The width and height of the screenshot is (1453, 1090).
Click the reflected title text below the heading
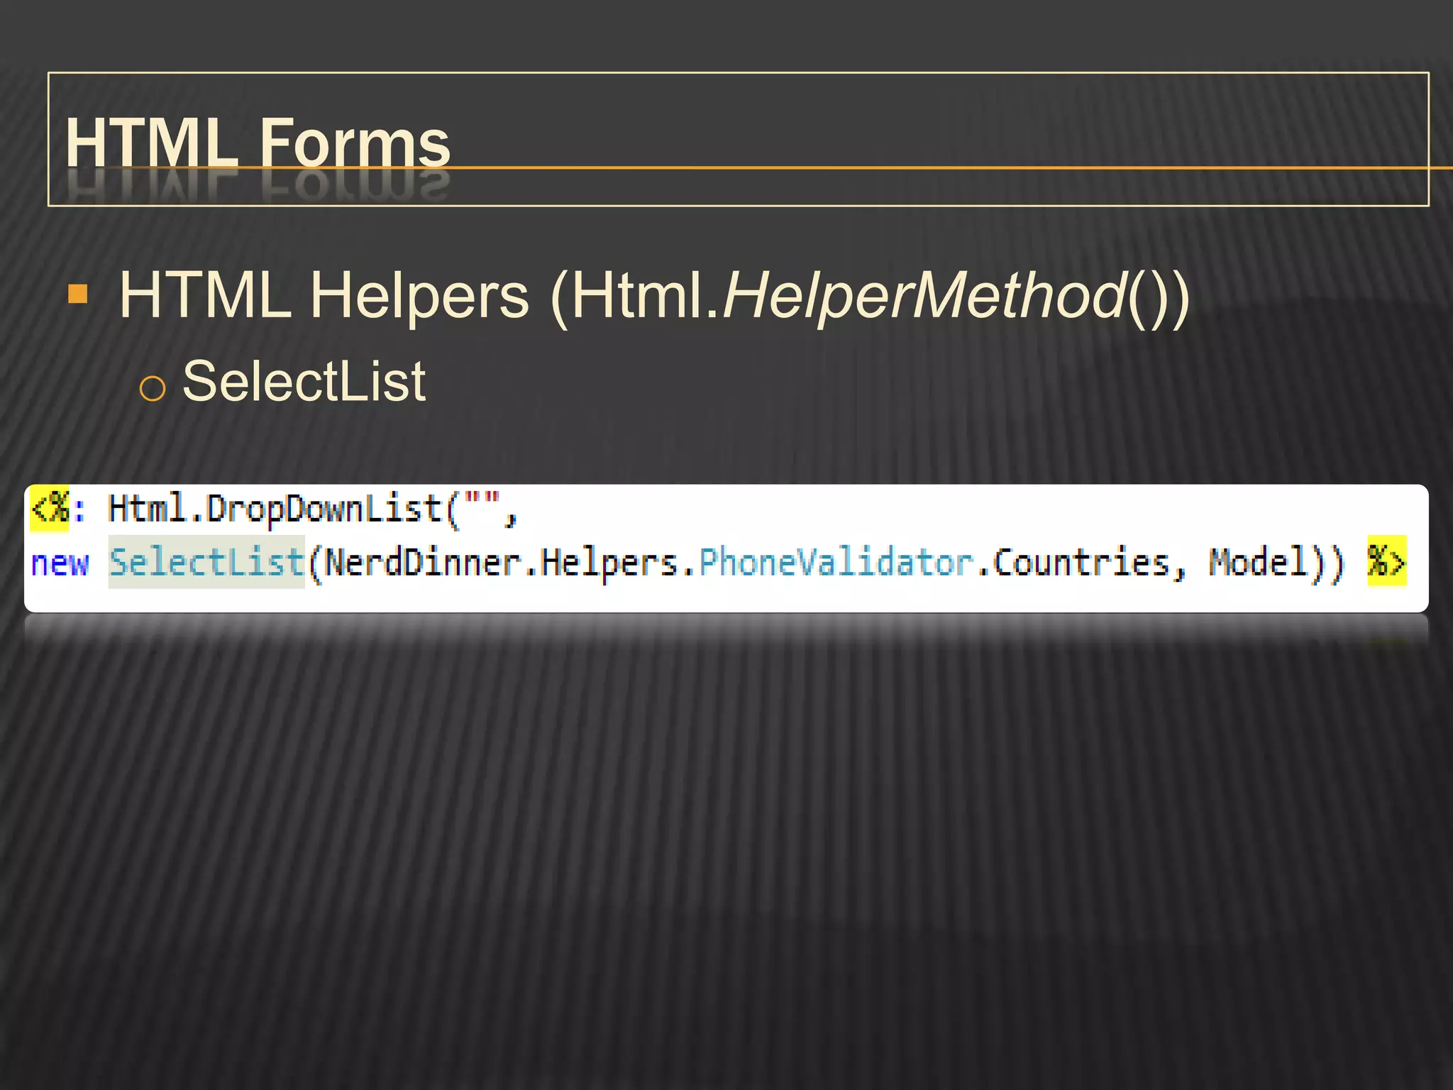[x=258, y=186]
